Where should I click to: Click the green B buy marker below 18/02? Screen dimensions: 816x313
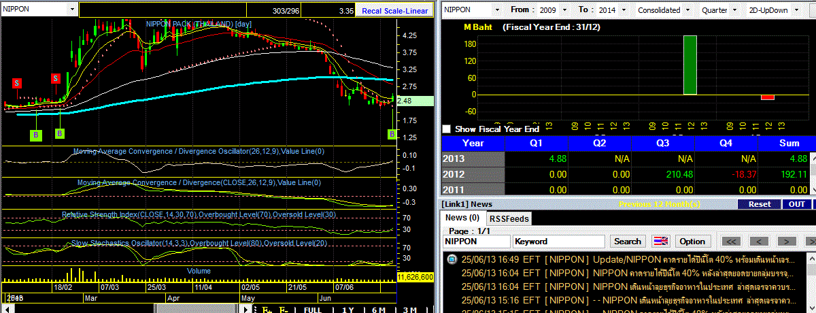(x=60, y=133)
